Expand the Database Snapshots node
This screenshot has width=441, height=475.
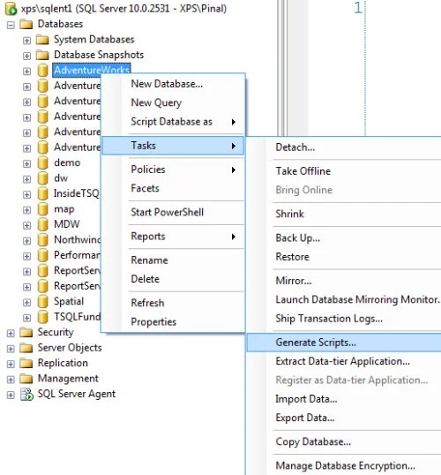point(26,56)
